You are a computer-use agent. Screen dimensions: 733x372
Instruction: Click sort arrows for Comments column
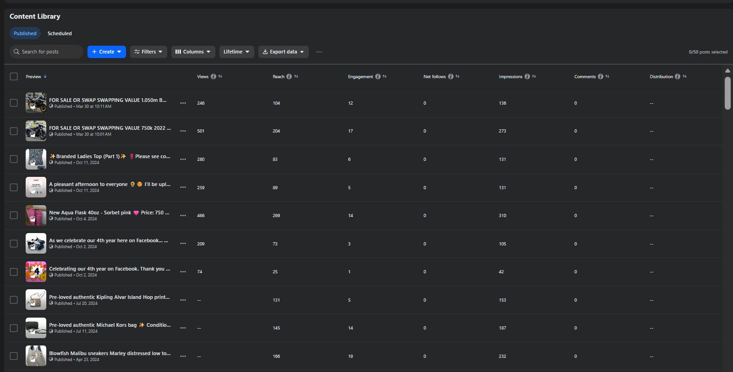point(607,77)
